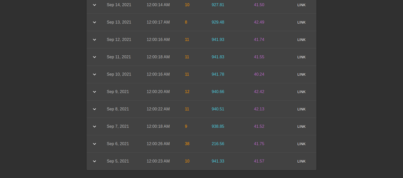Expand the Sep 13, 2021 row chevron
Viewport: 403px width, 178px height.
[x=94, y=22]
